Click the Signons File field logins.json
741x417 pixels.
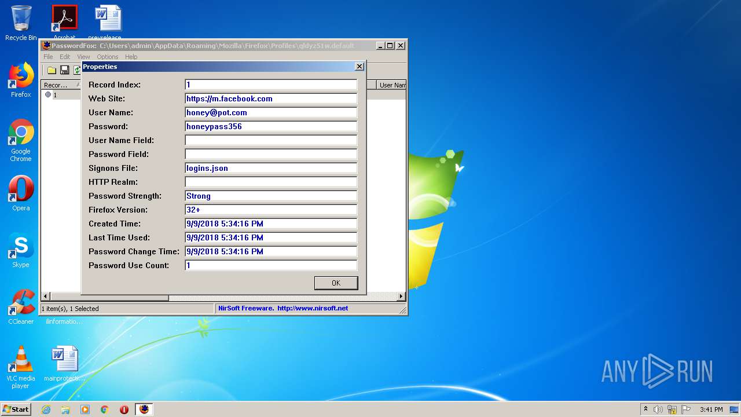271,168
